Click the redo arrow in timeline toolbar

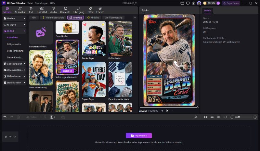pos(11,117)
